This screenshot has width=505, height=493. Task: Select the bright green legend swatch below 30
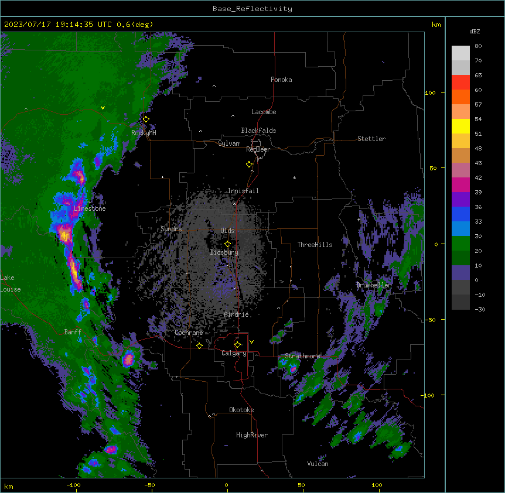coord(460,244)
